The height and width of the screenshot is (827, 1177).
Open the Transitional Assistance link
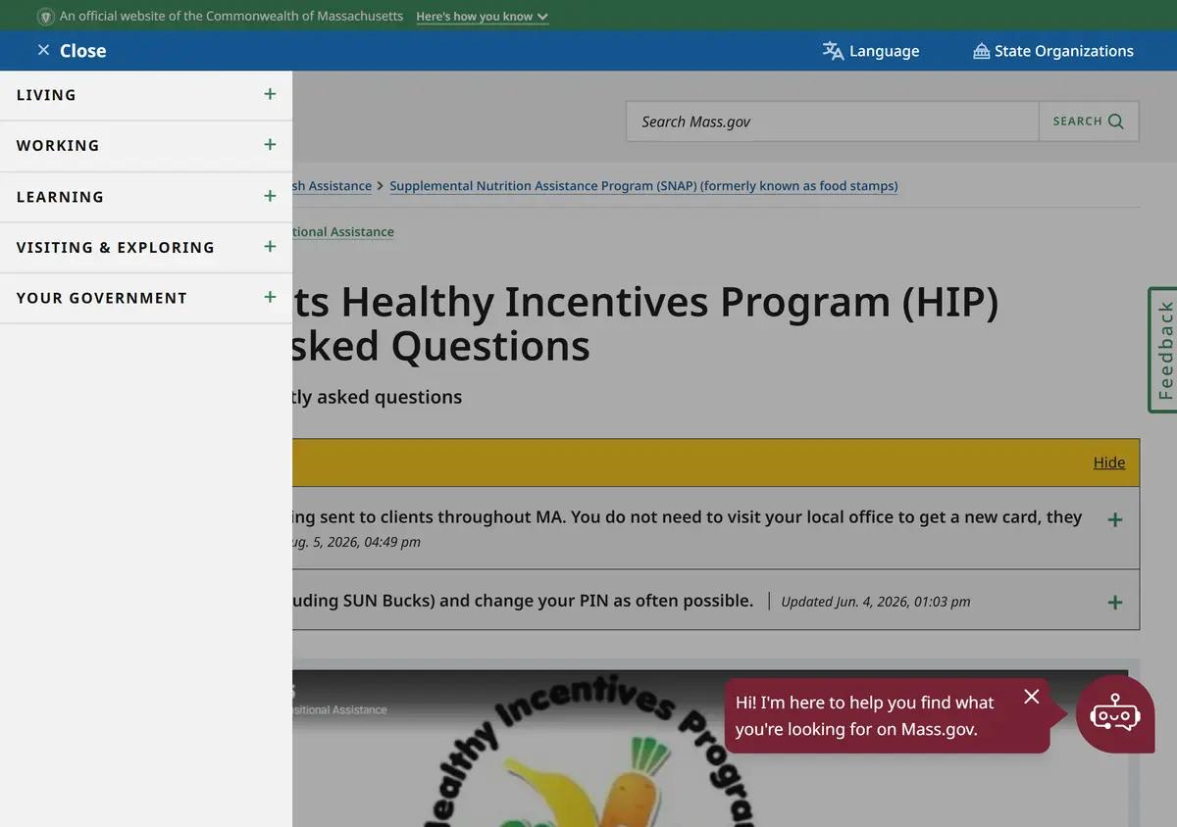point(342,231)
